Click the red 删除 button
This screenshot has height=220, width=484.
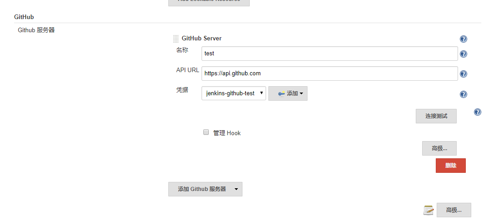click(x=451, y=166)
